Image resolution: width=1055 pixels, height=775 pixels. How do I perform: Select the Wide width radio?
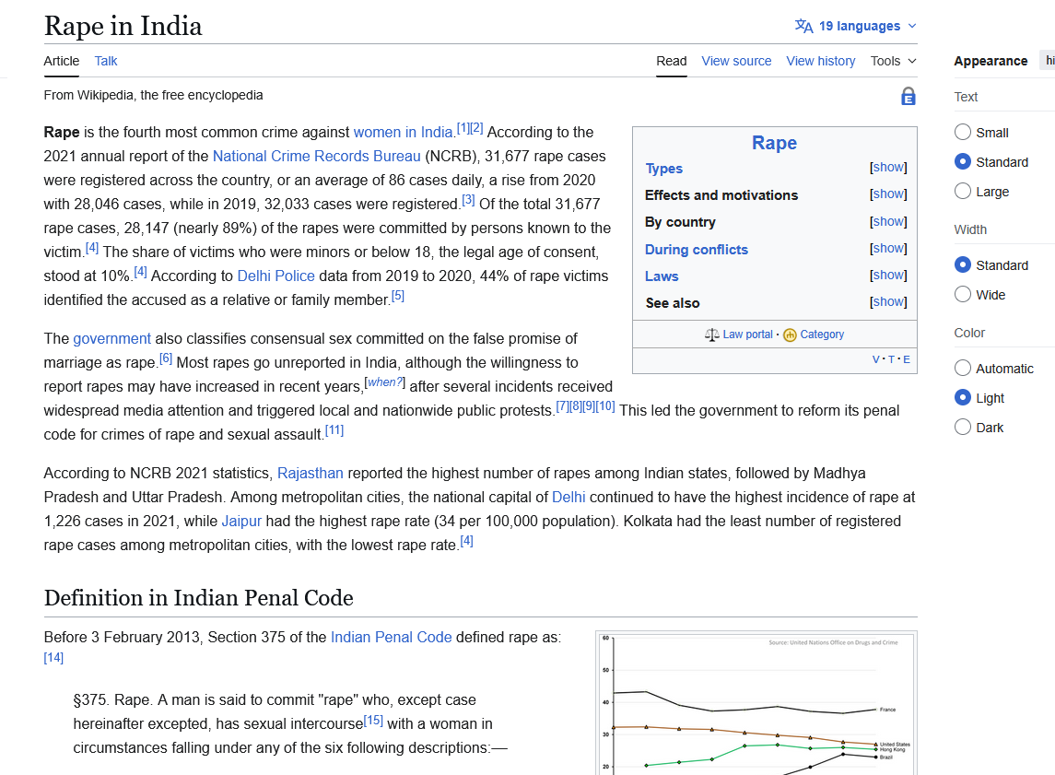click(963, 294)
